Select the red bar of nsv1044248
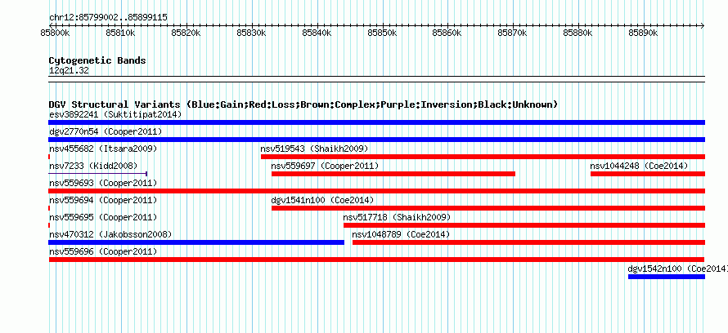This screenshot has height=333, width=728. (648, 174)
